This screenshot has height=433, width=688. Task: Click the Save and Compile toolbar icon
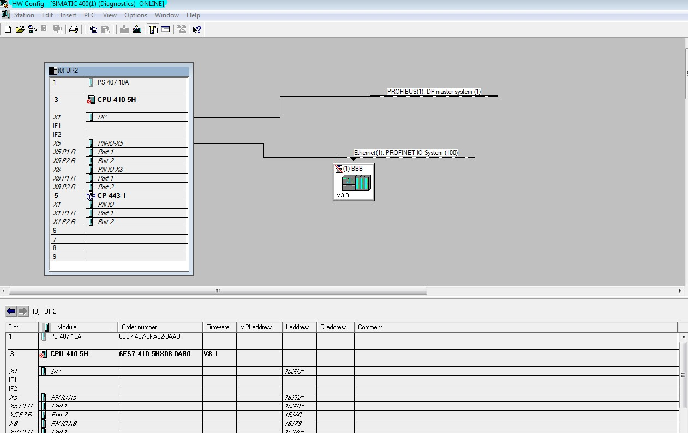tap(57, 29)
